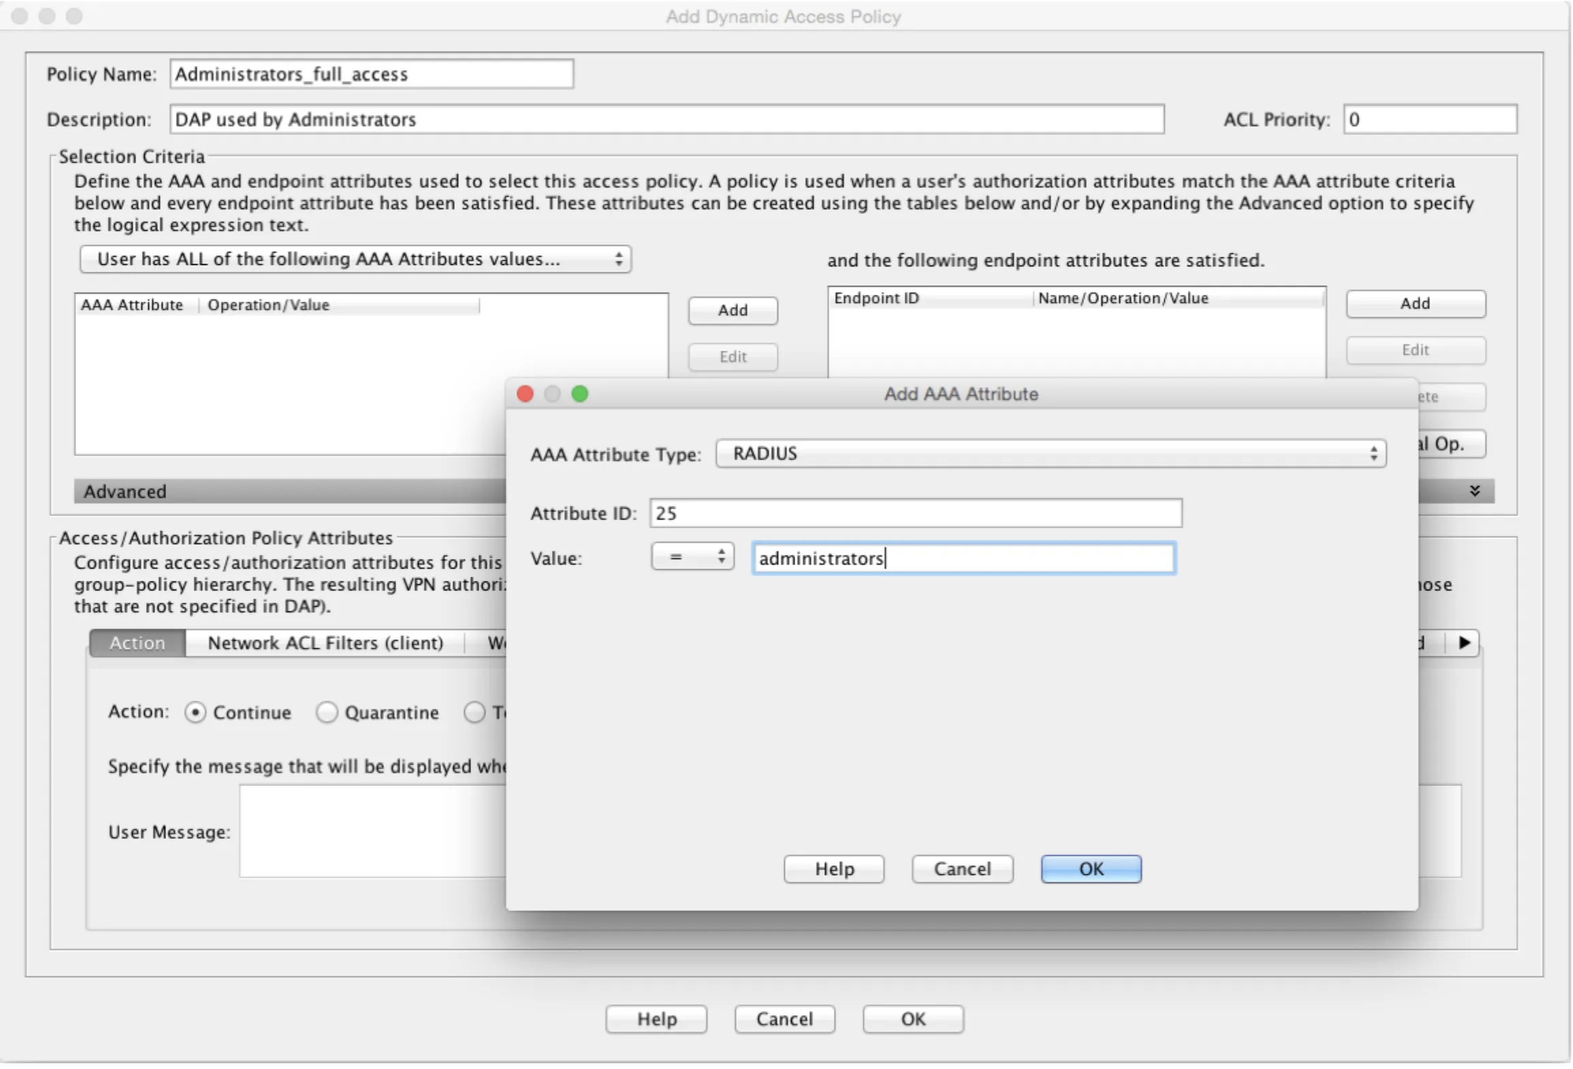Confirm with OK in Add AAA Attribute dialog

tap(1090, 869)
